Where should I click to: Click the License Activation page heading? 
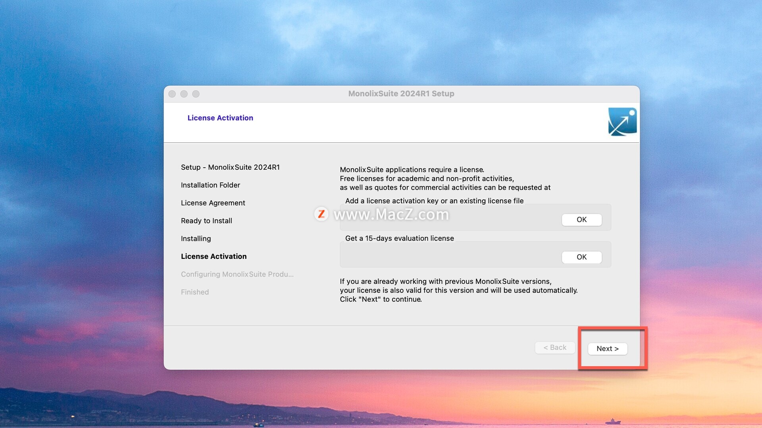[x=220, y=118]
